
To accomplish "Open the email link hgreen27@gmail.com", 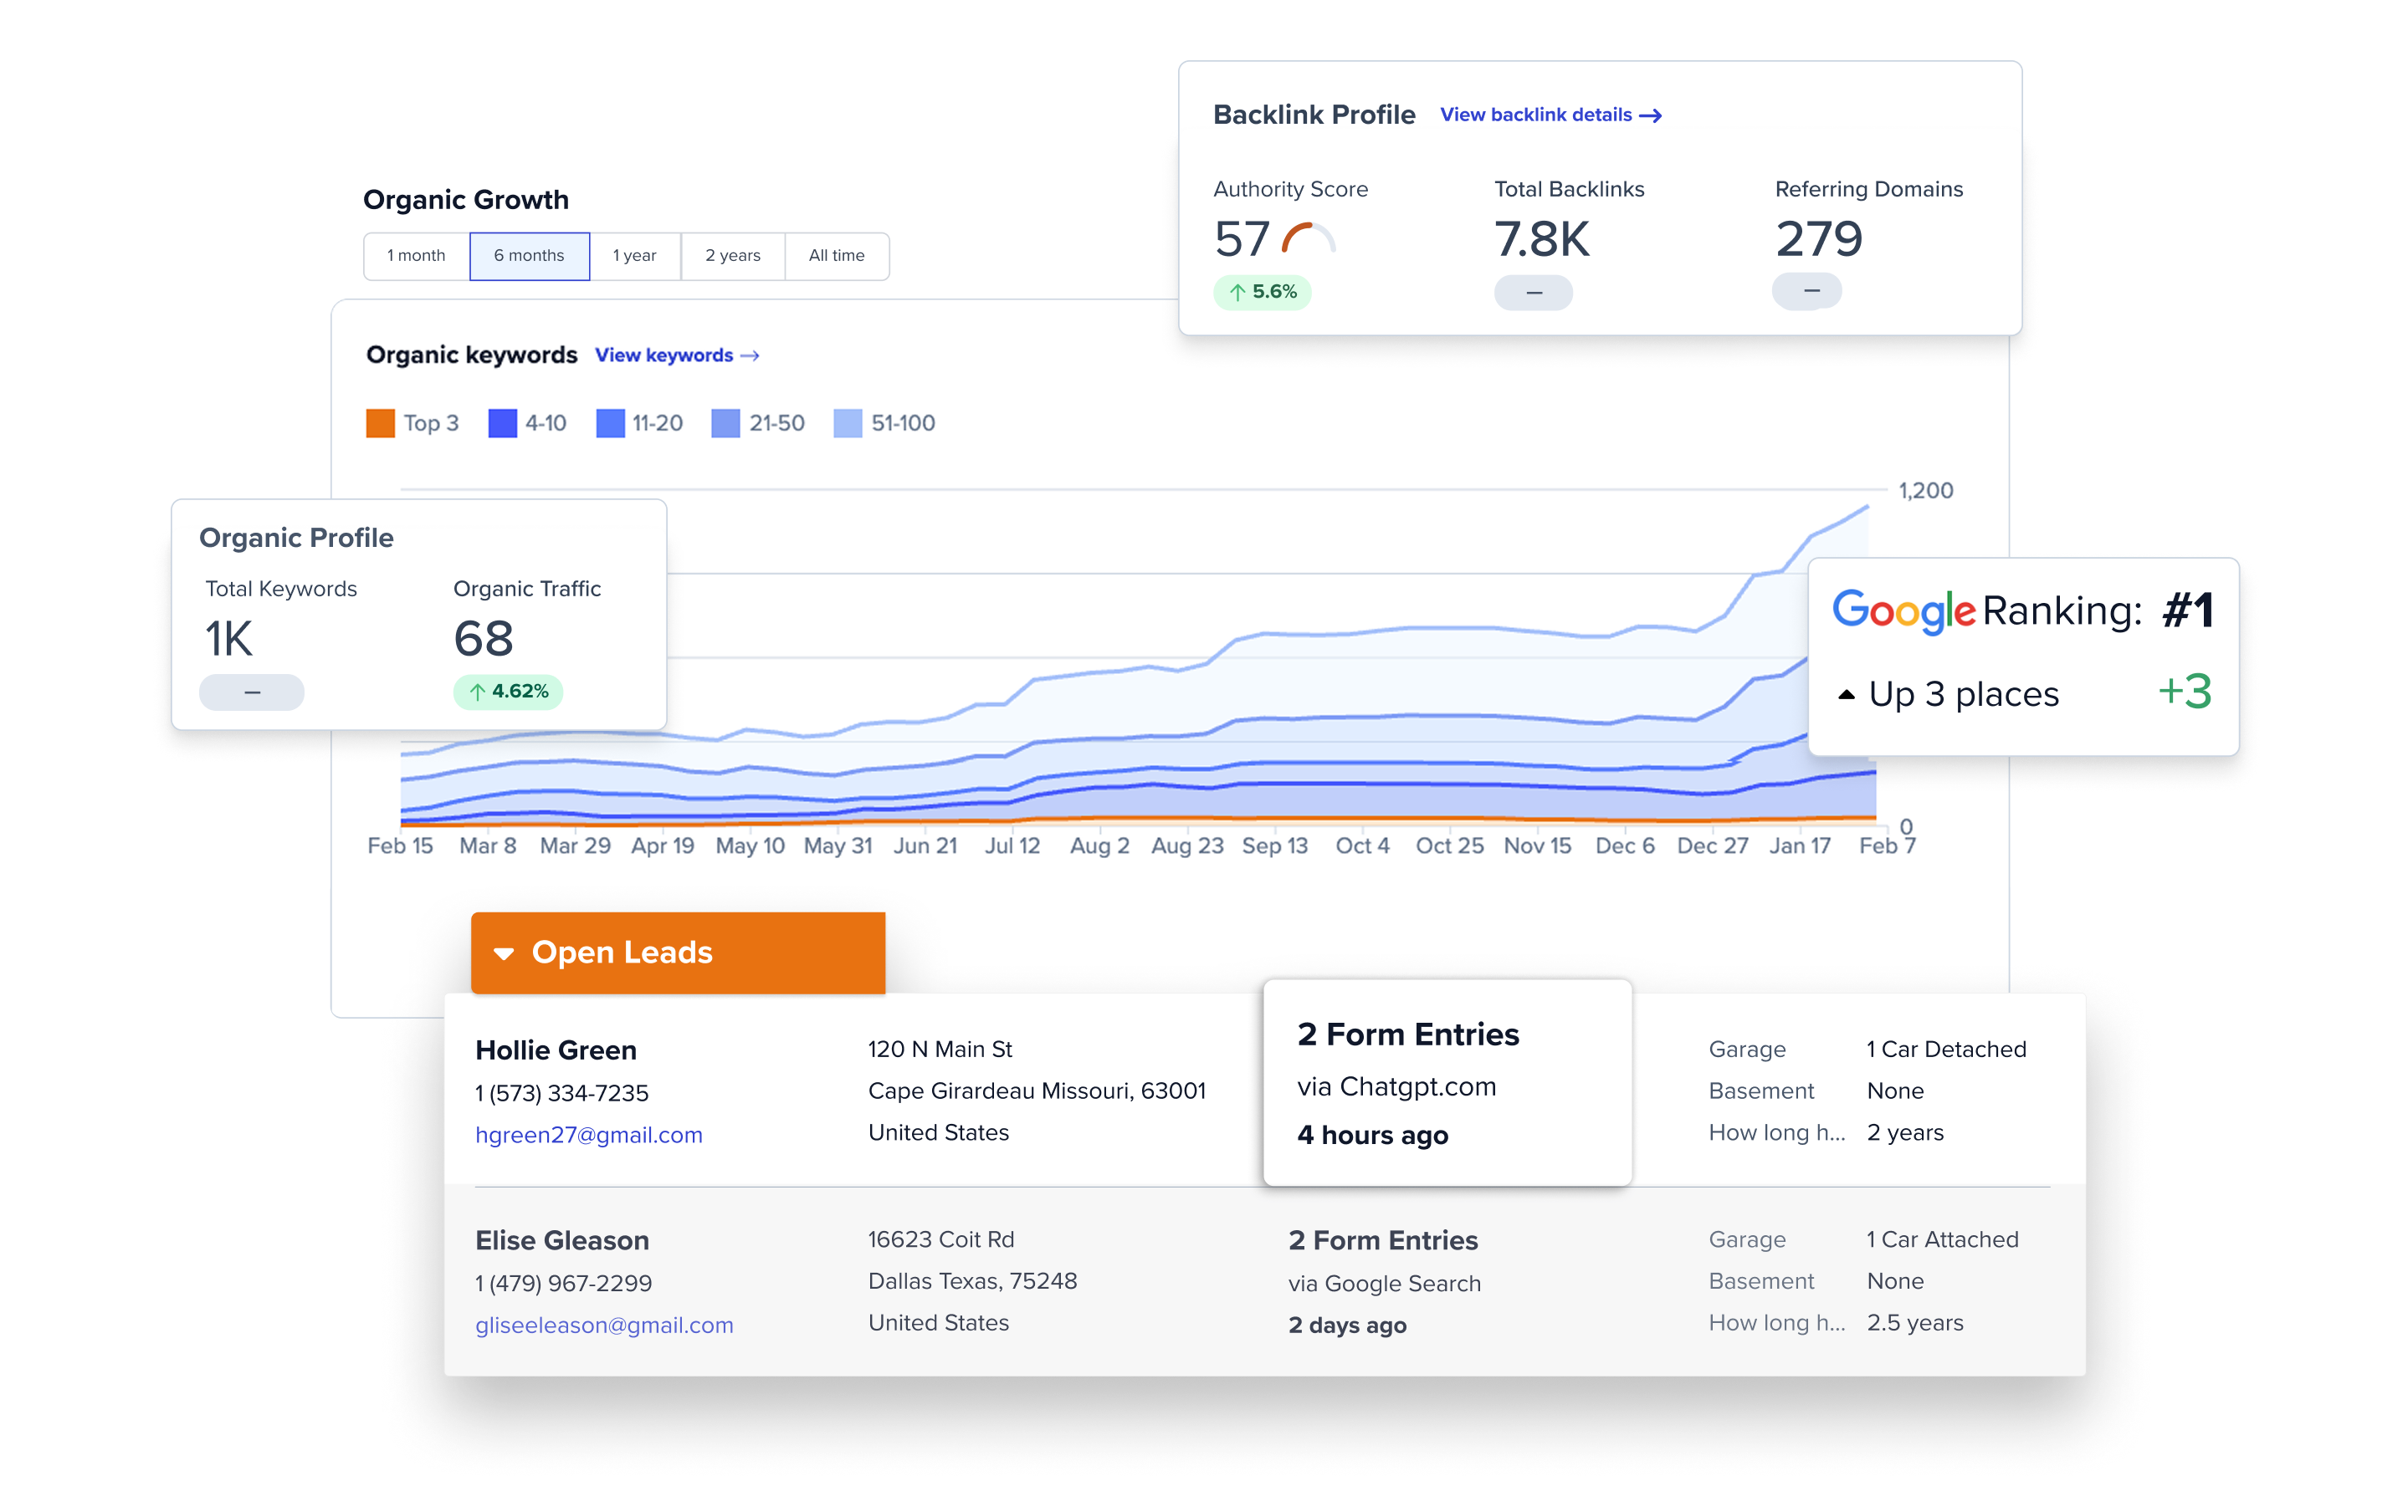I will coord(589,1134).
